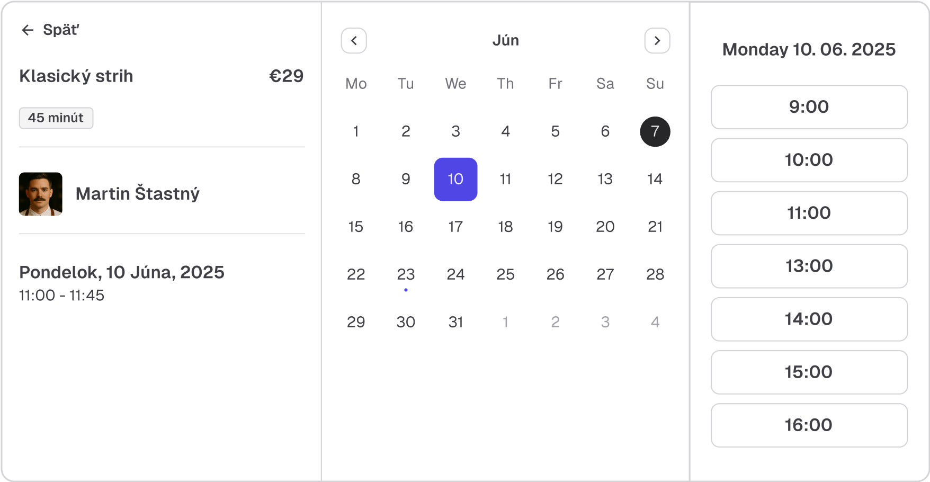The height and width of the screenshot is (482, 930).
Task: Select the 15:00 time slot
Action: [x=809, y=372]
